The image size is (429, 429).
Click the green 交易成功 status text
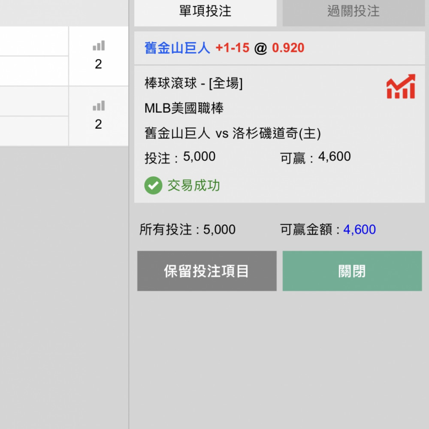pyautogui.click(x=194, y=185)
